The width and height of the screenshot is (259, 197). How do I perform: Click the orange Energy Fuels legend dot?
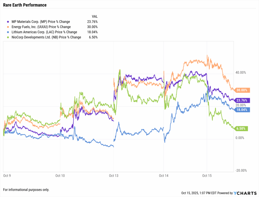tap(8, 27)
